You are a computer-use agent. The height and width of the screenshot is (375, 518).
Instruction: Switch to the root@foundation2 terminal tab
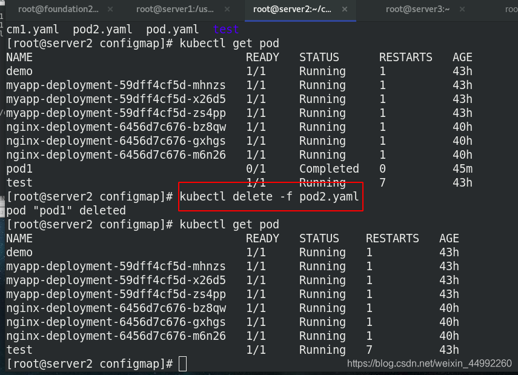pos(58,9)
